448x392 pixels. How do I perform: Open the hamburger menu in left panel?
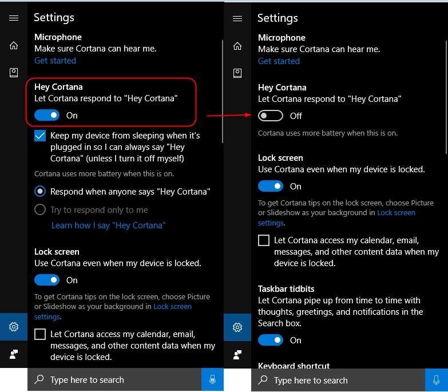click(x=14, y=18)
